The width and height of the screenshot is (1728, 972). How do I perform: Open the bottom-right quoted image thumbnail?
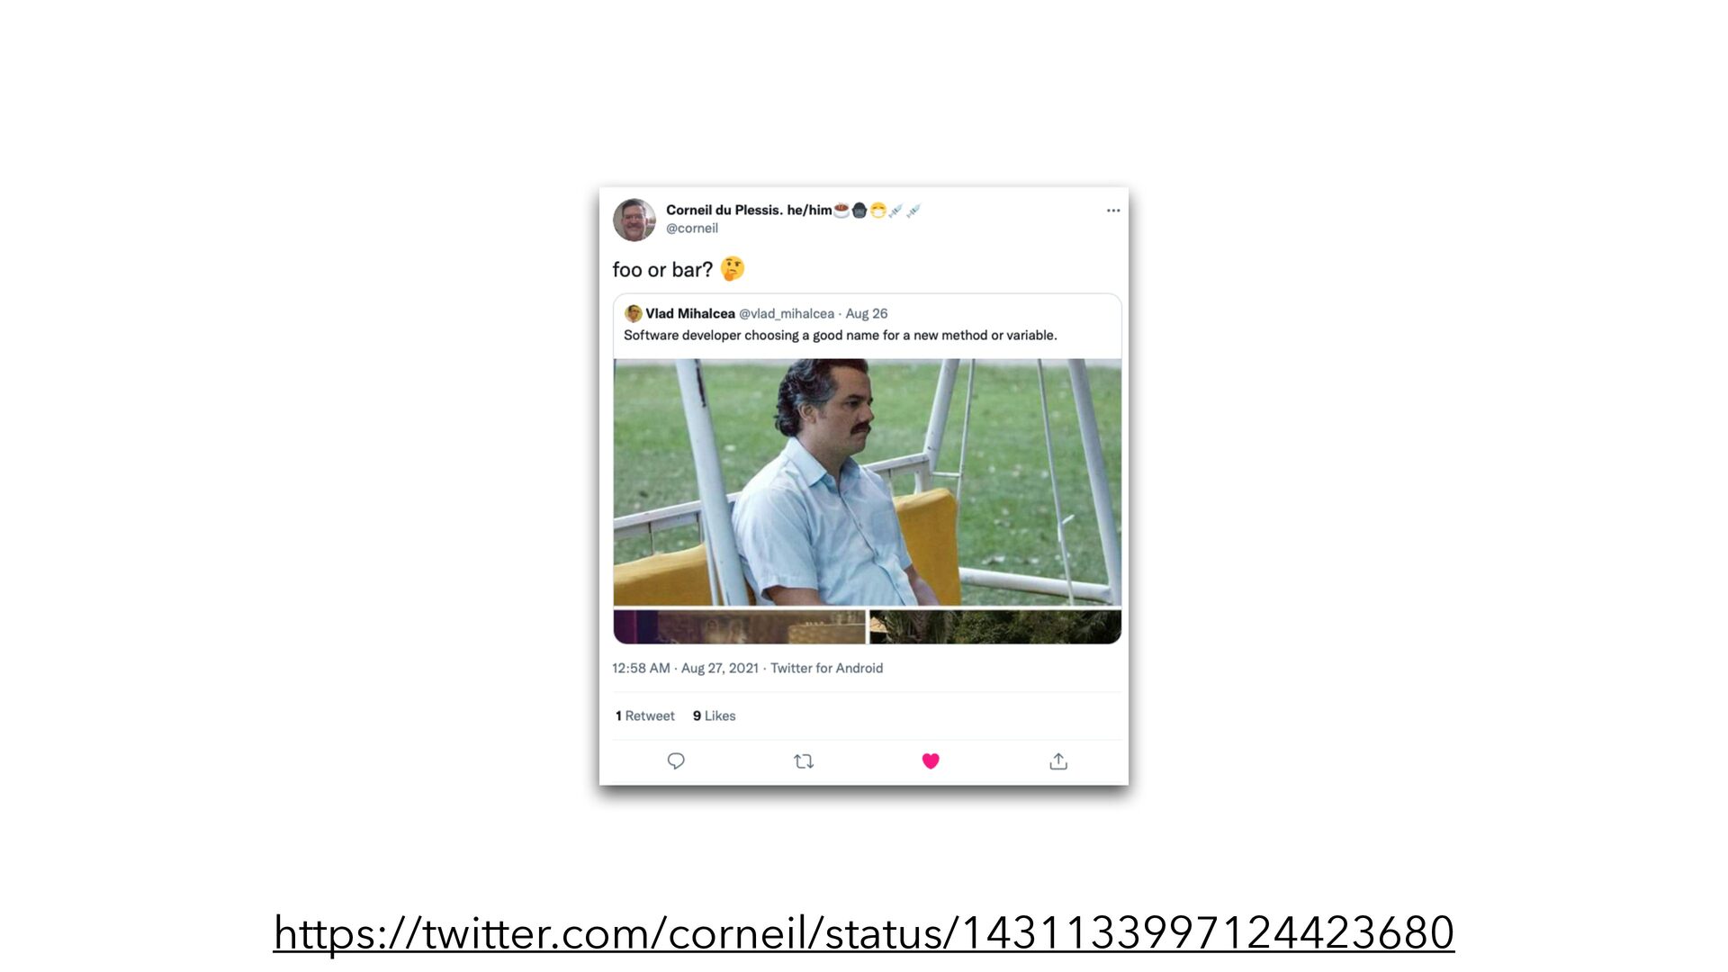pos(995,626)
